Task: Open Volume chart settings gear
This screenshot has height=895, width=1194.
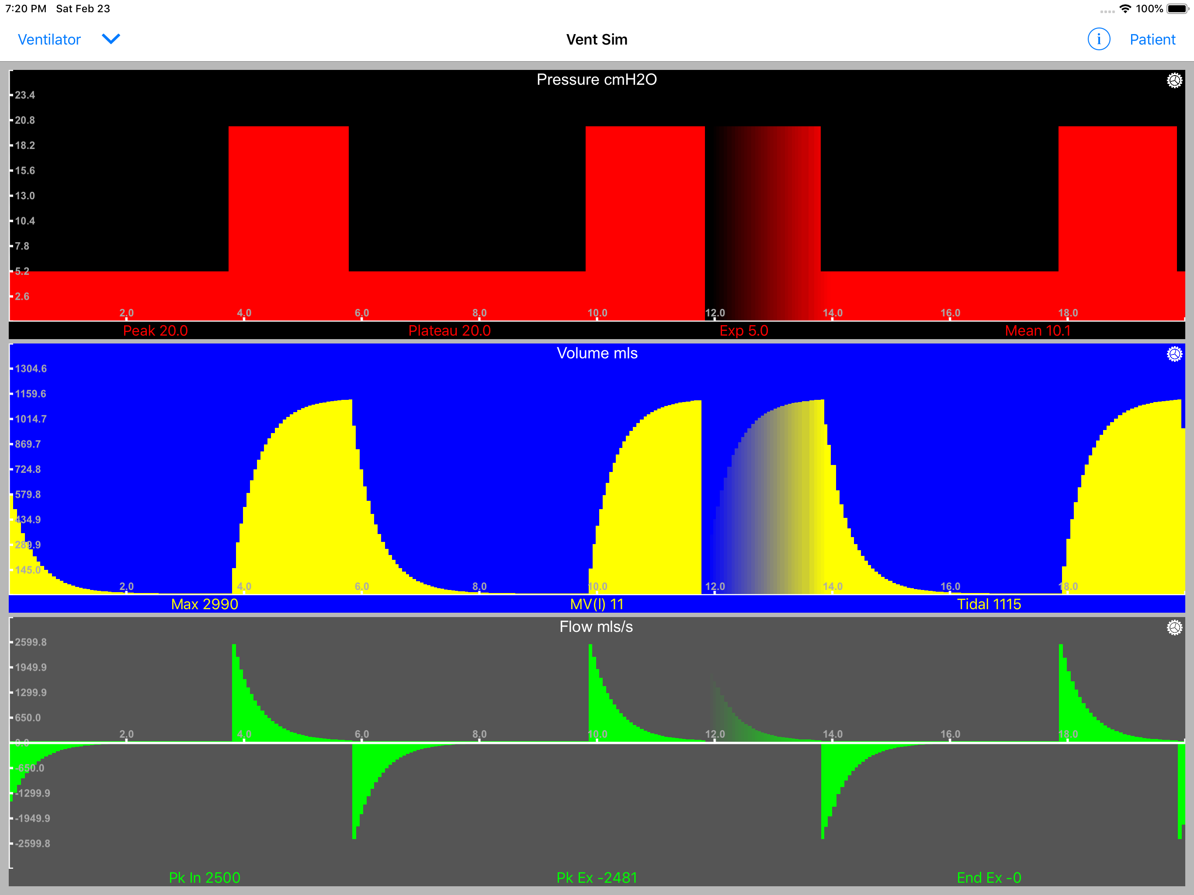Action: 1174,354
